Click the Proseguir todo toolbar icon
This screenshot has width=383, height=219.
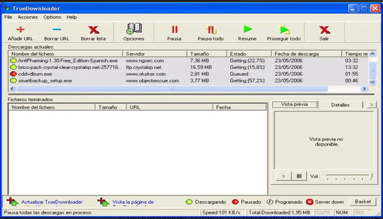pyautogui.click(x=285, y=30)
